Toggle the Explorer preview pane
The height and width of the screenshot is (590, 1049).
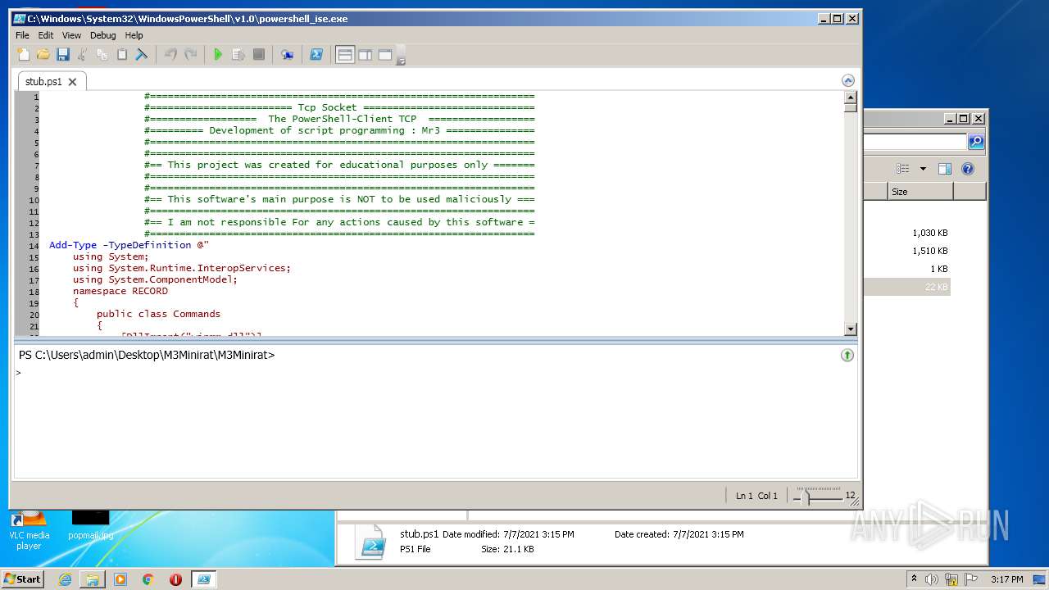pyautogui.click(x=945, y=169)
